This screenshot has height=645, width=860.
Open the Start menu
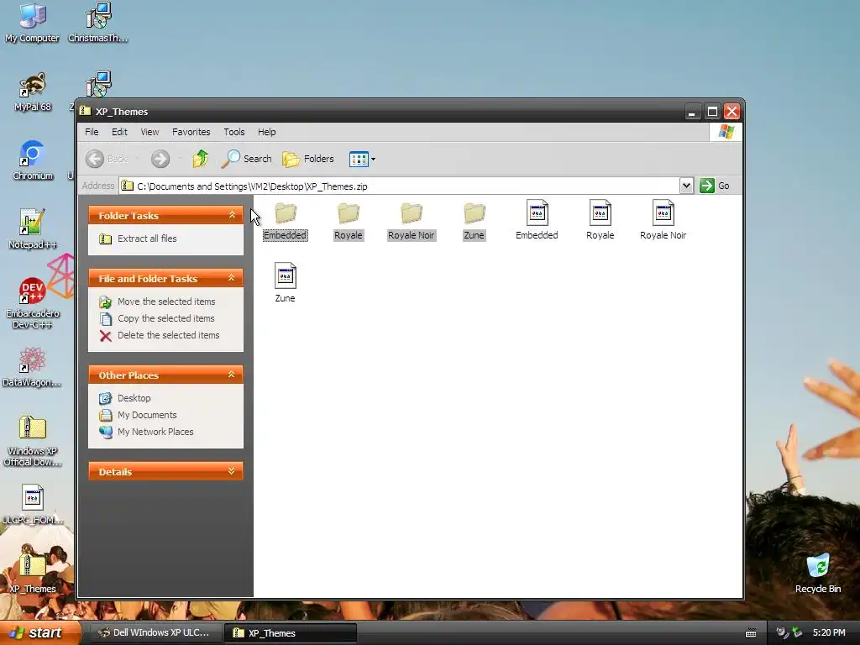click(x=39, y=633)
